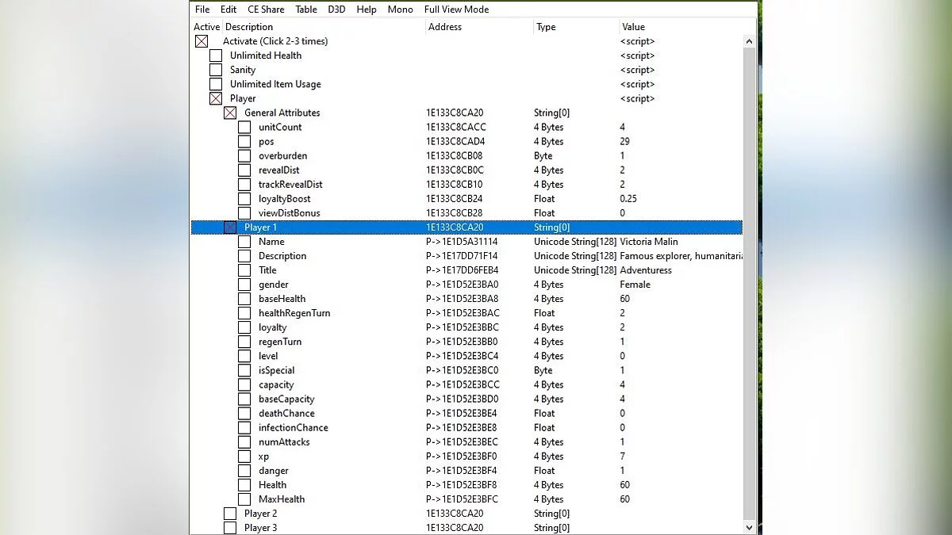
Task: Deactivate the Activate script checkbox
Action: pyautogui.click(x=202, y=41)
